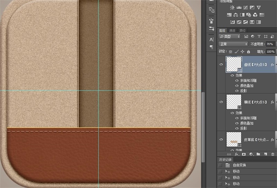Add a Brightness/Contrast adjustment layer
The height and width of the screenshot is (188, 277).
pyautogui.click(x=232, y=7)
